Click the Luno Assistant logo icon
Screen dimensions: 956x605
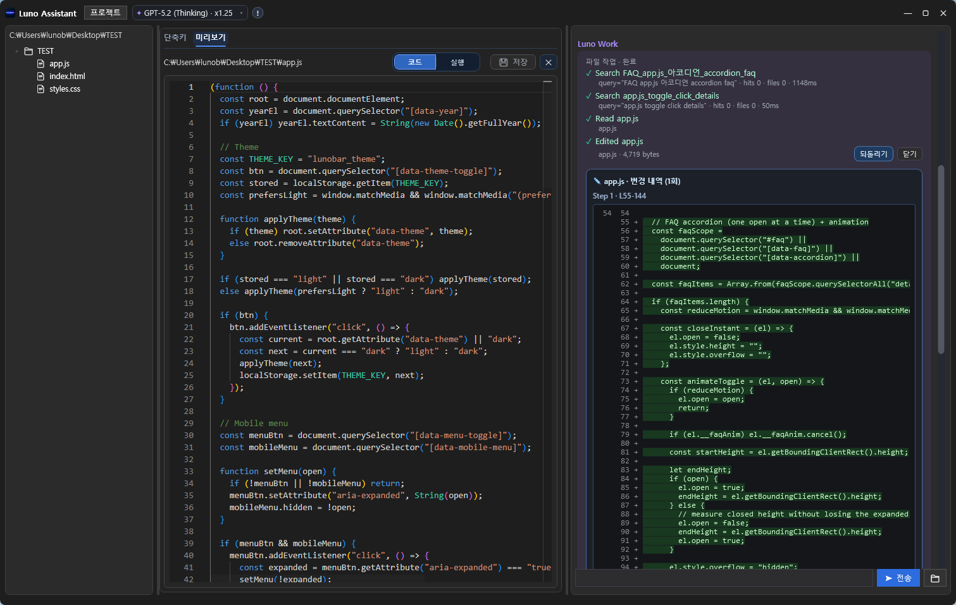click(10, 13)
